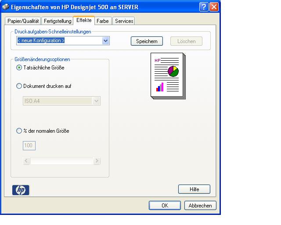Open the Services tab

click(124, 21)
